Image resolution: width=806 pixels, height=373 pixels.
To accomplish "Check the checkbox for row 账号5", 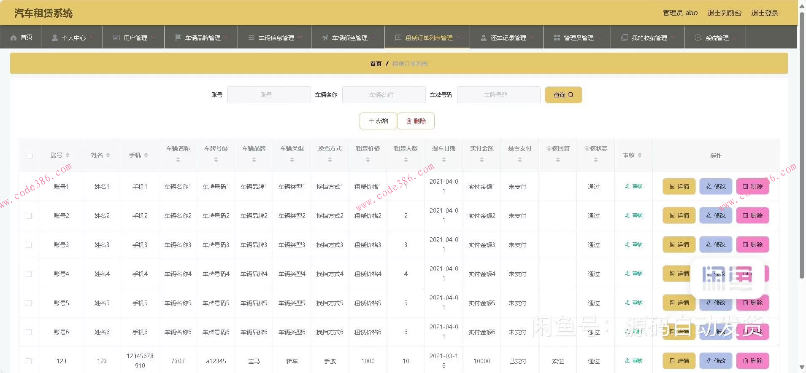I will (x=29, y=303).
